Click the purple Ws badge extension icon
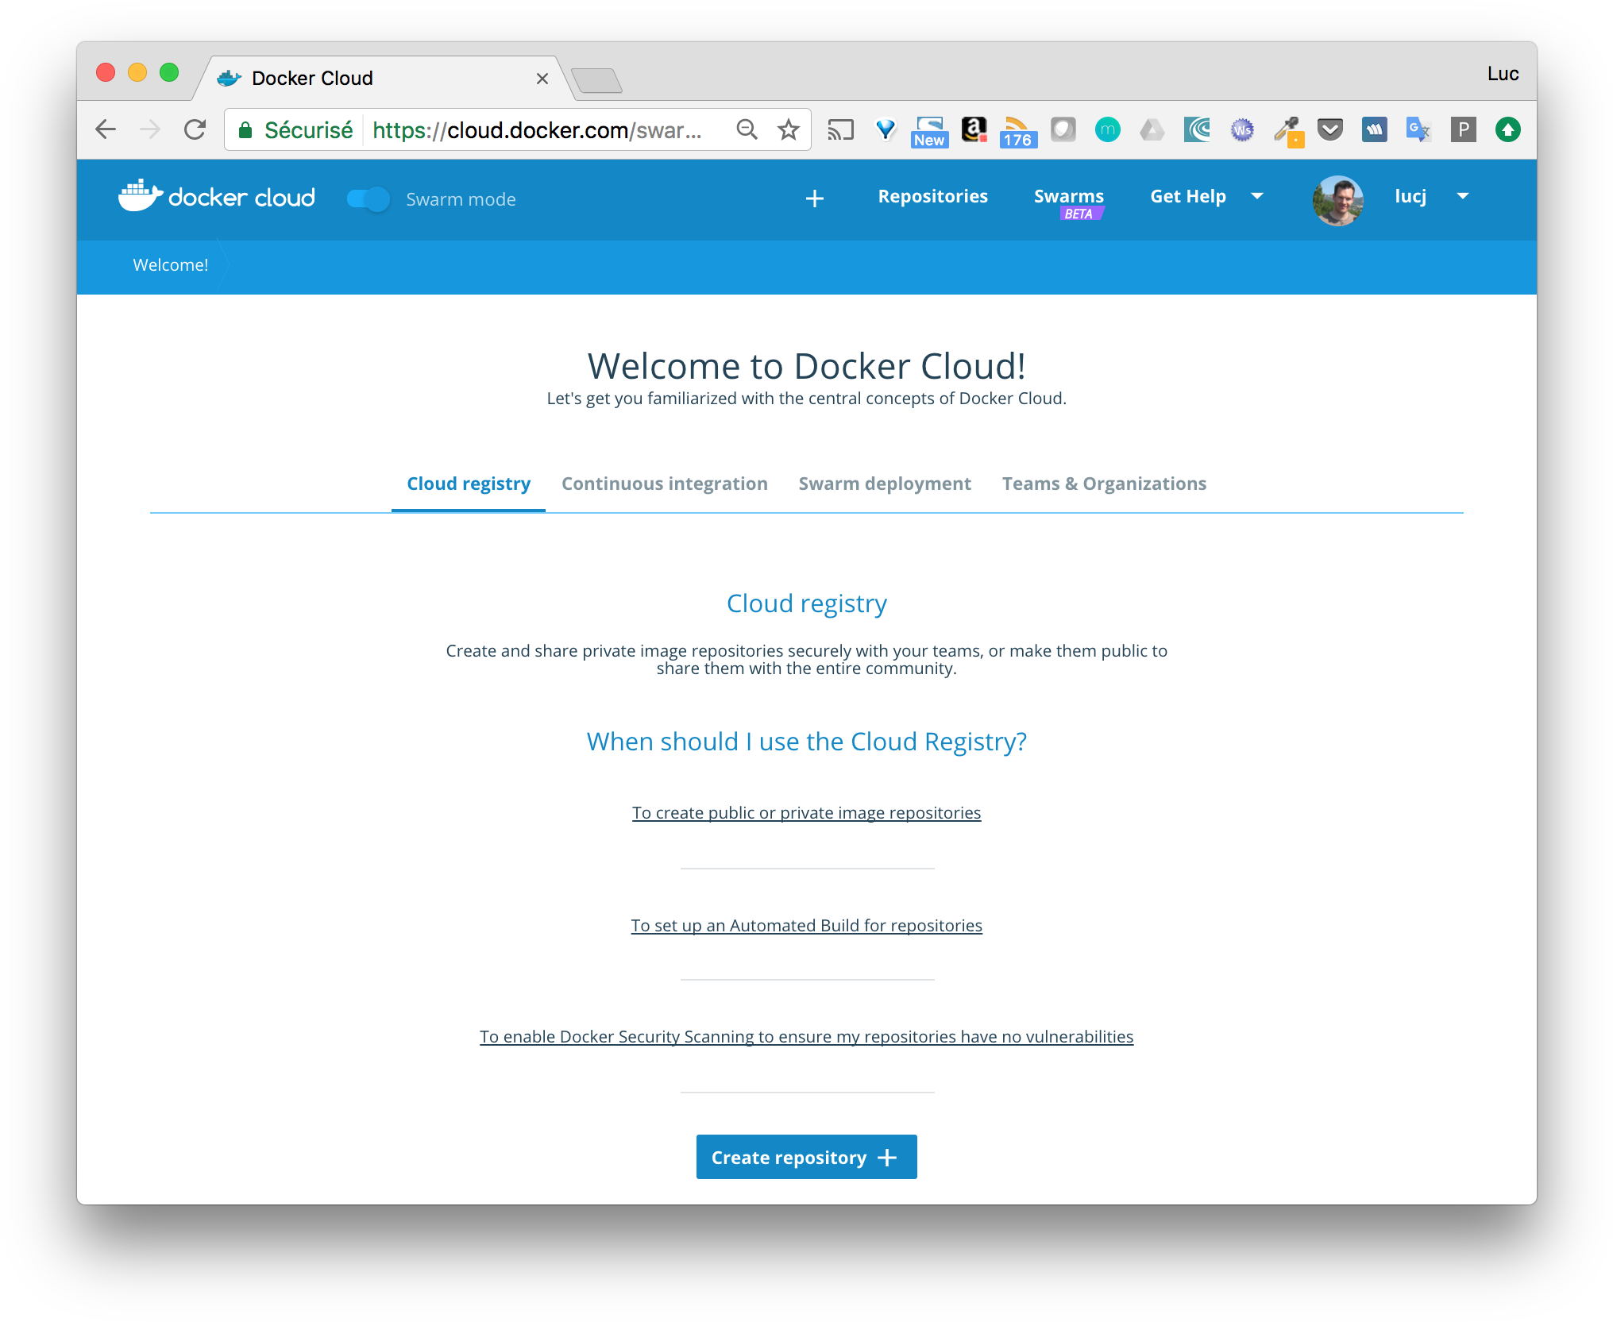This screenshot has height=1322, width=1613. pos(1242,129)
